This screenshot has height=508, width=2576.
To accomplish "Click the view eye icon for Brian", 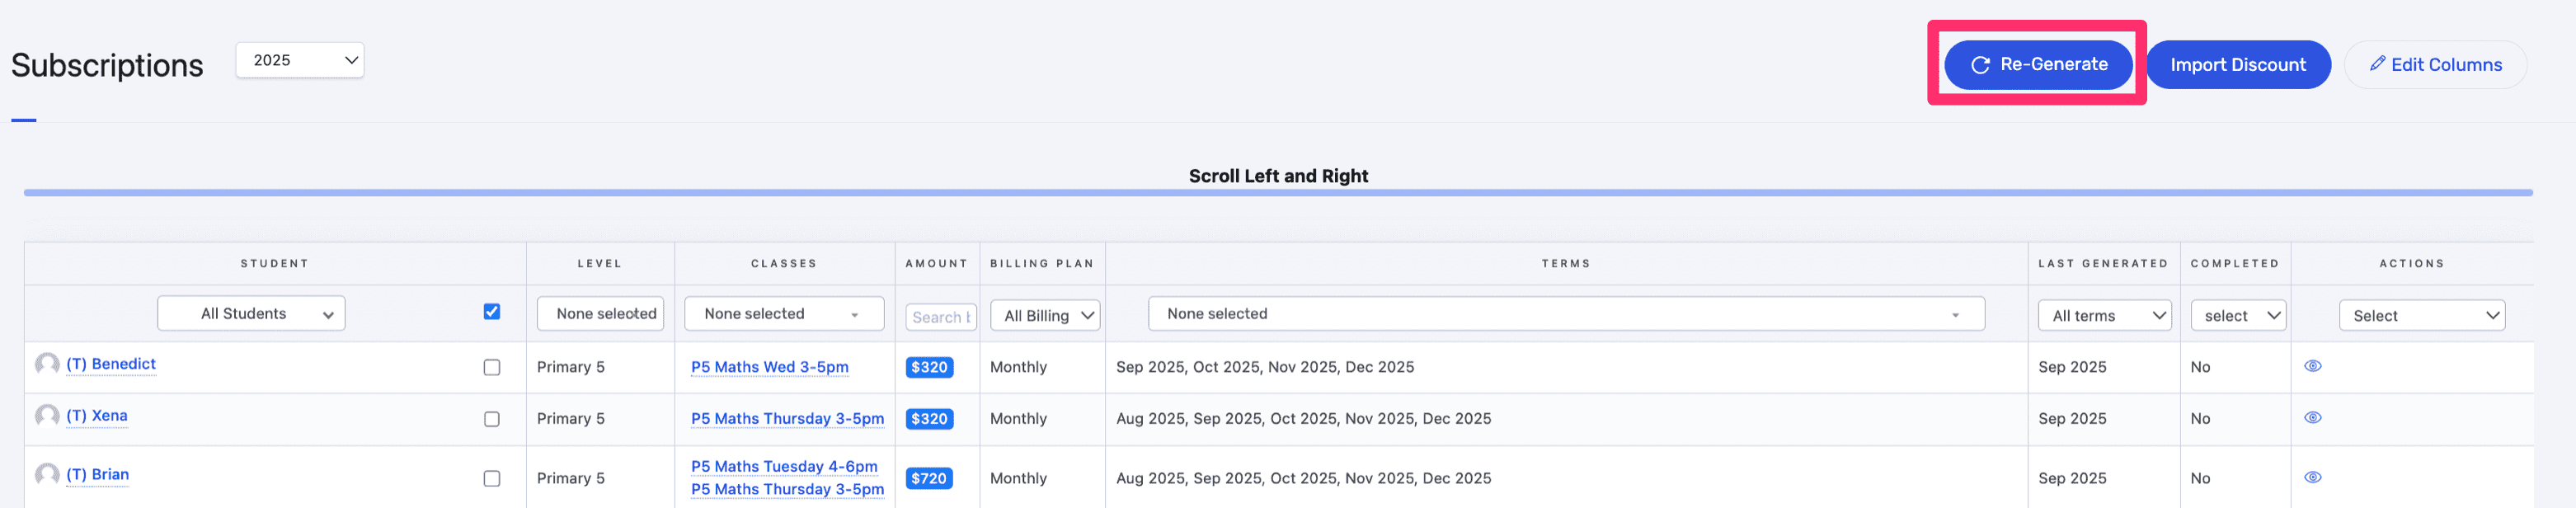I will (2312, 478).
